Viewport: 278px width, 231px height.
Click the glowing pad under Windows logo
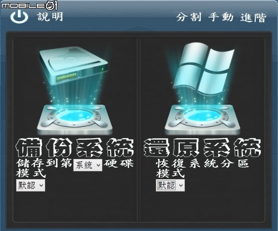202,118
